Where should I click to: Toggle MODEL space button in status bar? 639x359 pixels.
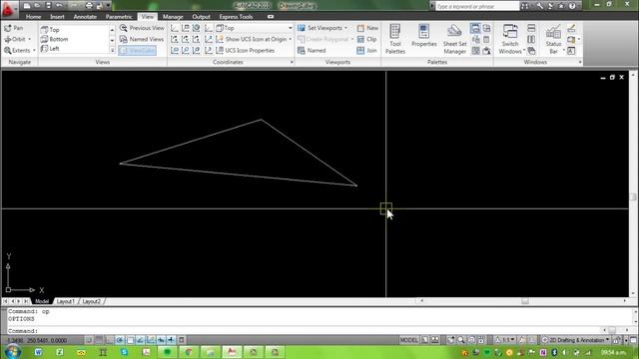coord(408,340)
